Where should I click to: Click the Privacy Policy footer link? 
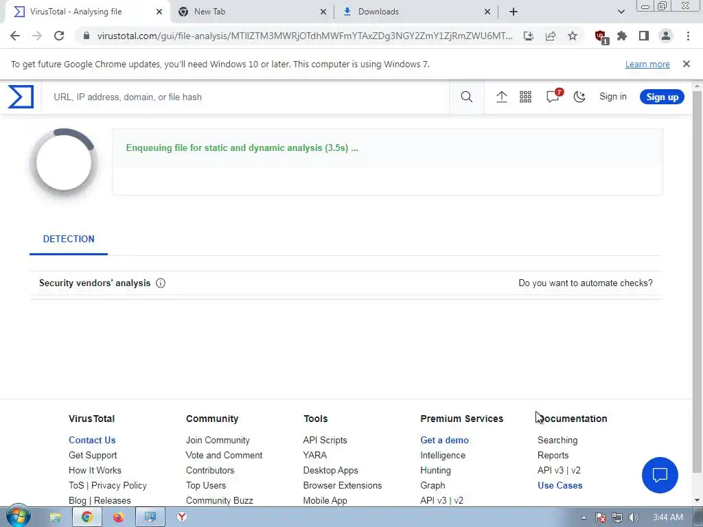119,486
